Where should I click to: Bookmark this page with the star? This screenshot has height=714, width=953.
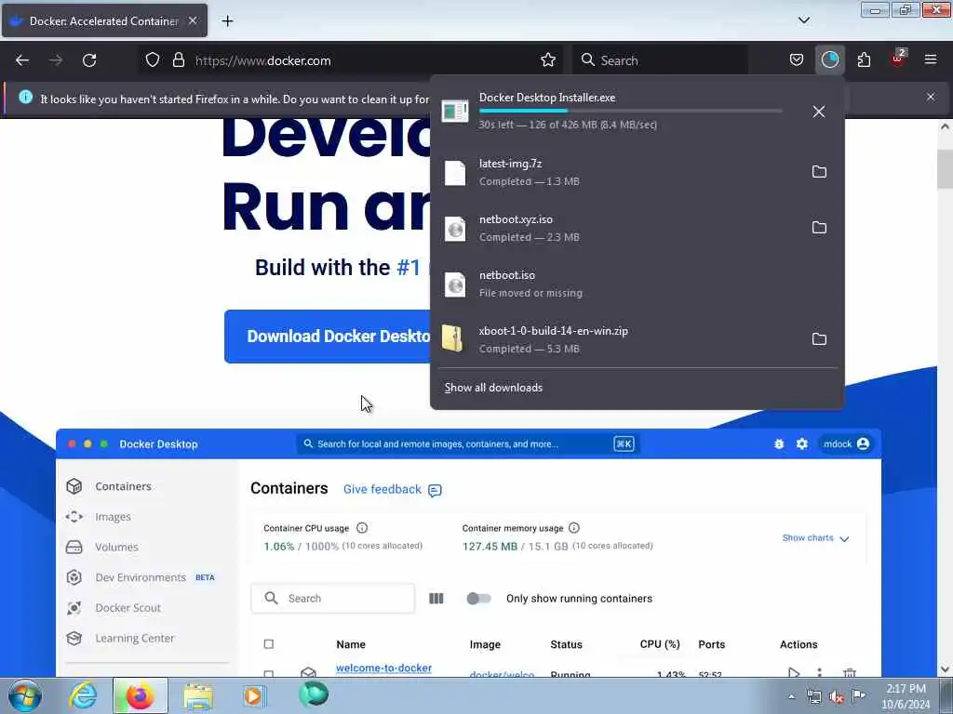[x=547, y=60]
